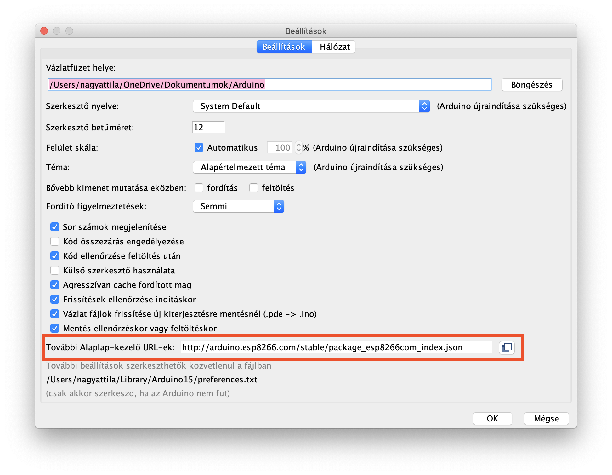
Task: Open the Szerkesztő nyelve System Default dropdown
Action: point(311,106)
